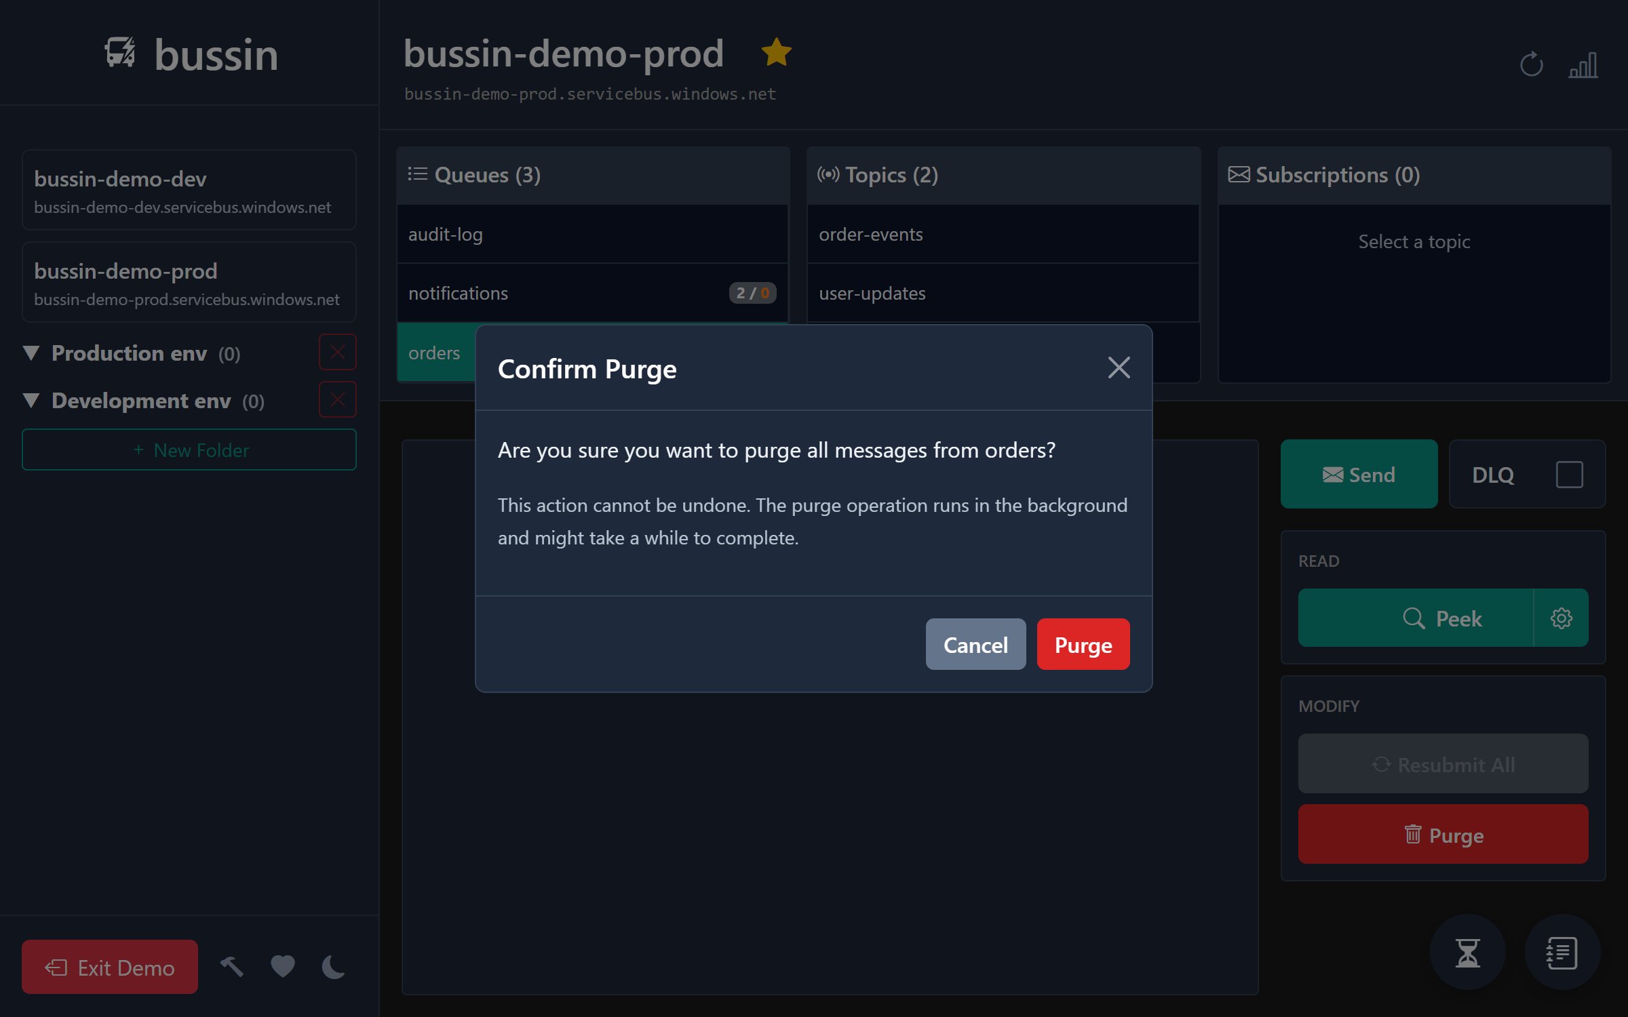
Task: Open the notifications queue
Action: pos(592,293)
